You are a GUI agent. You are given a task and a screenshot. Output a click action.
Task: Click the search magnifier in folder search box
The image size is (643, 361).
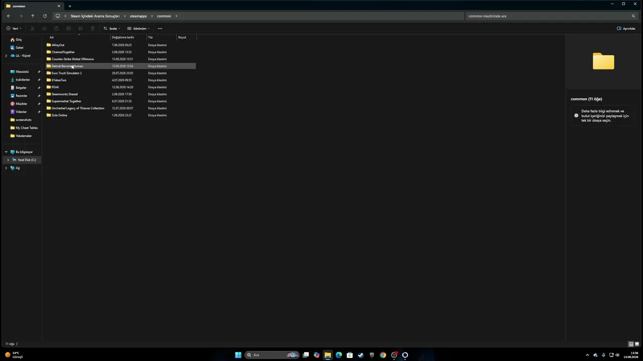633,16
